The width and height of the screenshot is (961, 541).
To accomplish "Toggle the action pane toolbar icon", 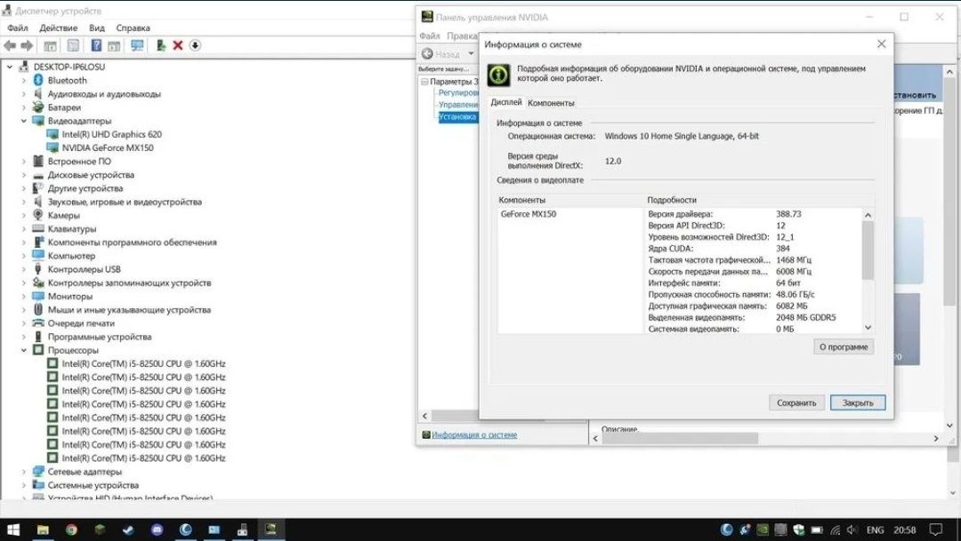I will coord(114,46).
